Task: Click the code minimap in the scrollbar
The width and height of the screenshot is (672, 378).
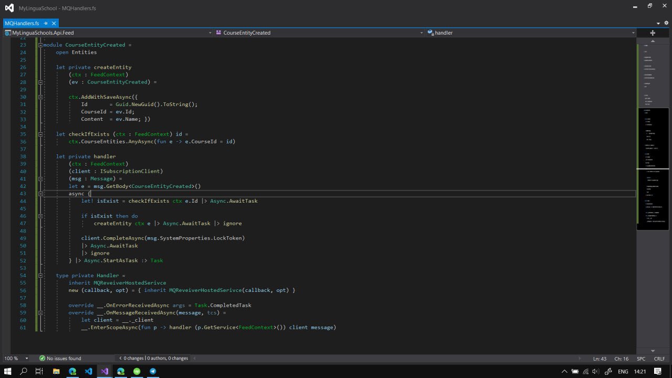Action: [653, 157]
